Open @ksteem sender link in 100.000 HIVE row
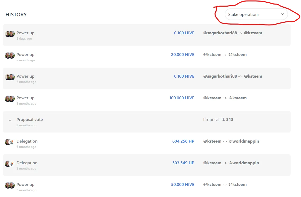 tap(212, 98)
